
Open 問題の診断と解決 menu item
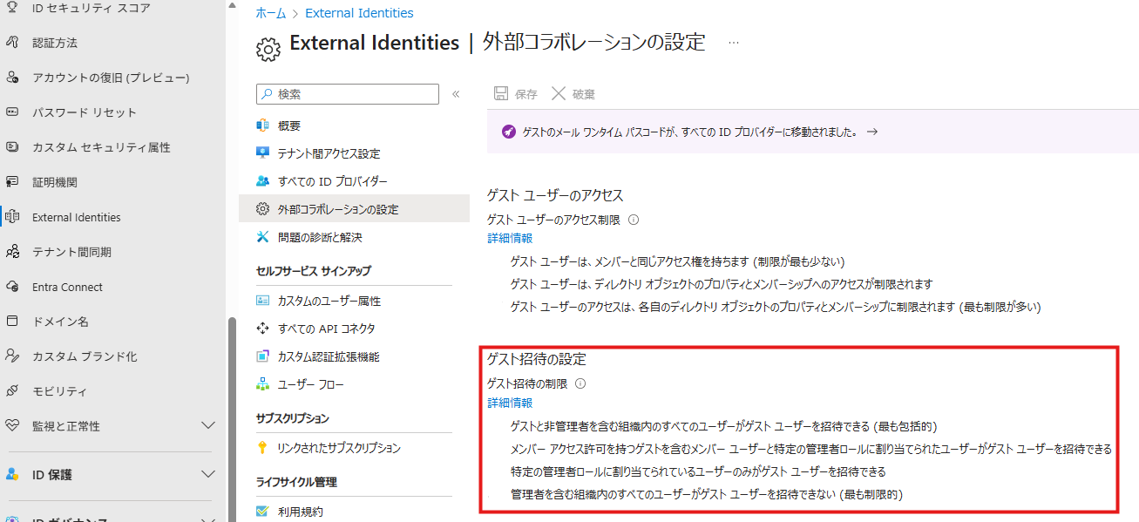coord(319,237)
